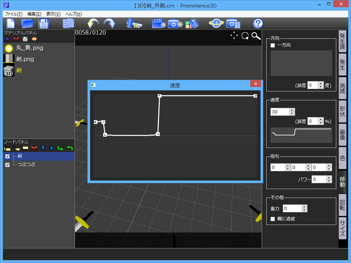Add a sibling node in node panel
Screen dimensions: 351x263
(7, 148)
